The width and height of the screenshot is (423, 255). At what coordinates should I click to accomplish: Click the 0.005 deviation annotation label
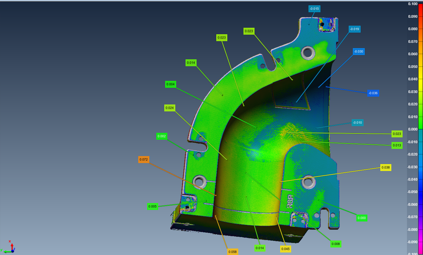(152, 206)
